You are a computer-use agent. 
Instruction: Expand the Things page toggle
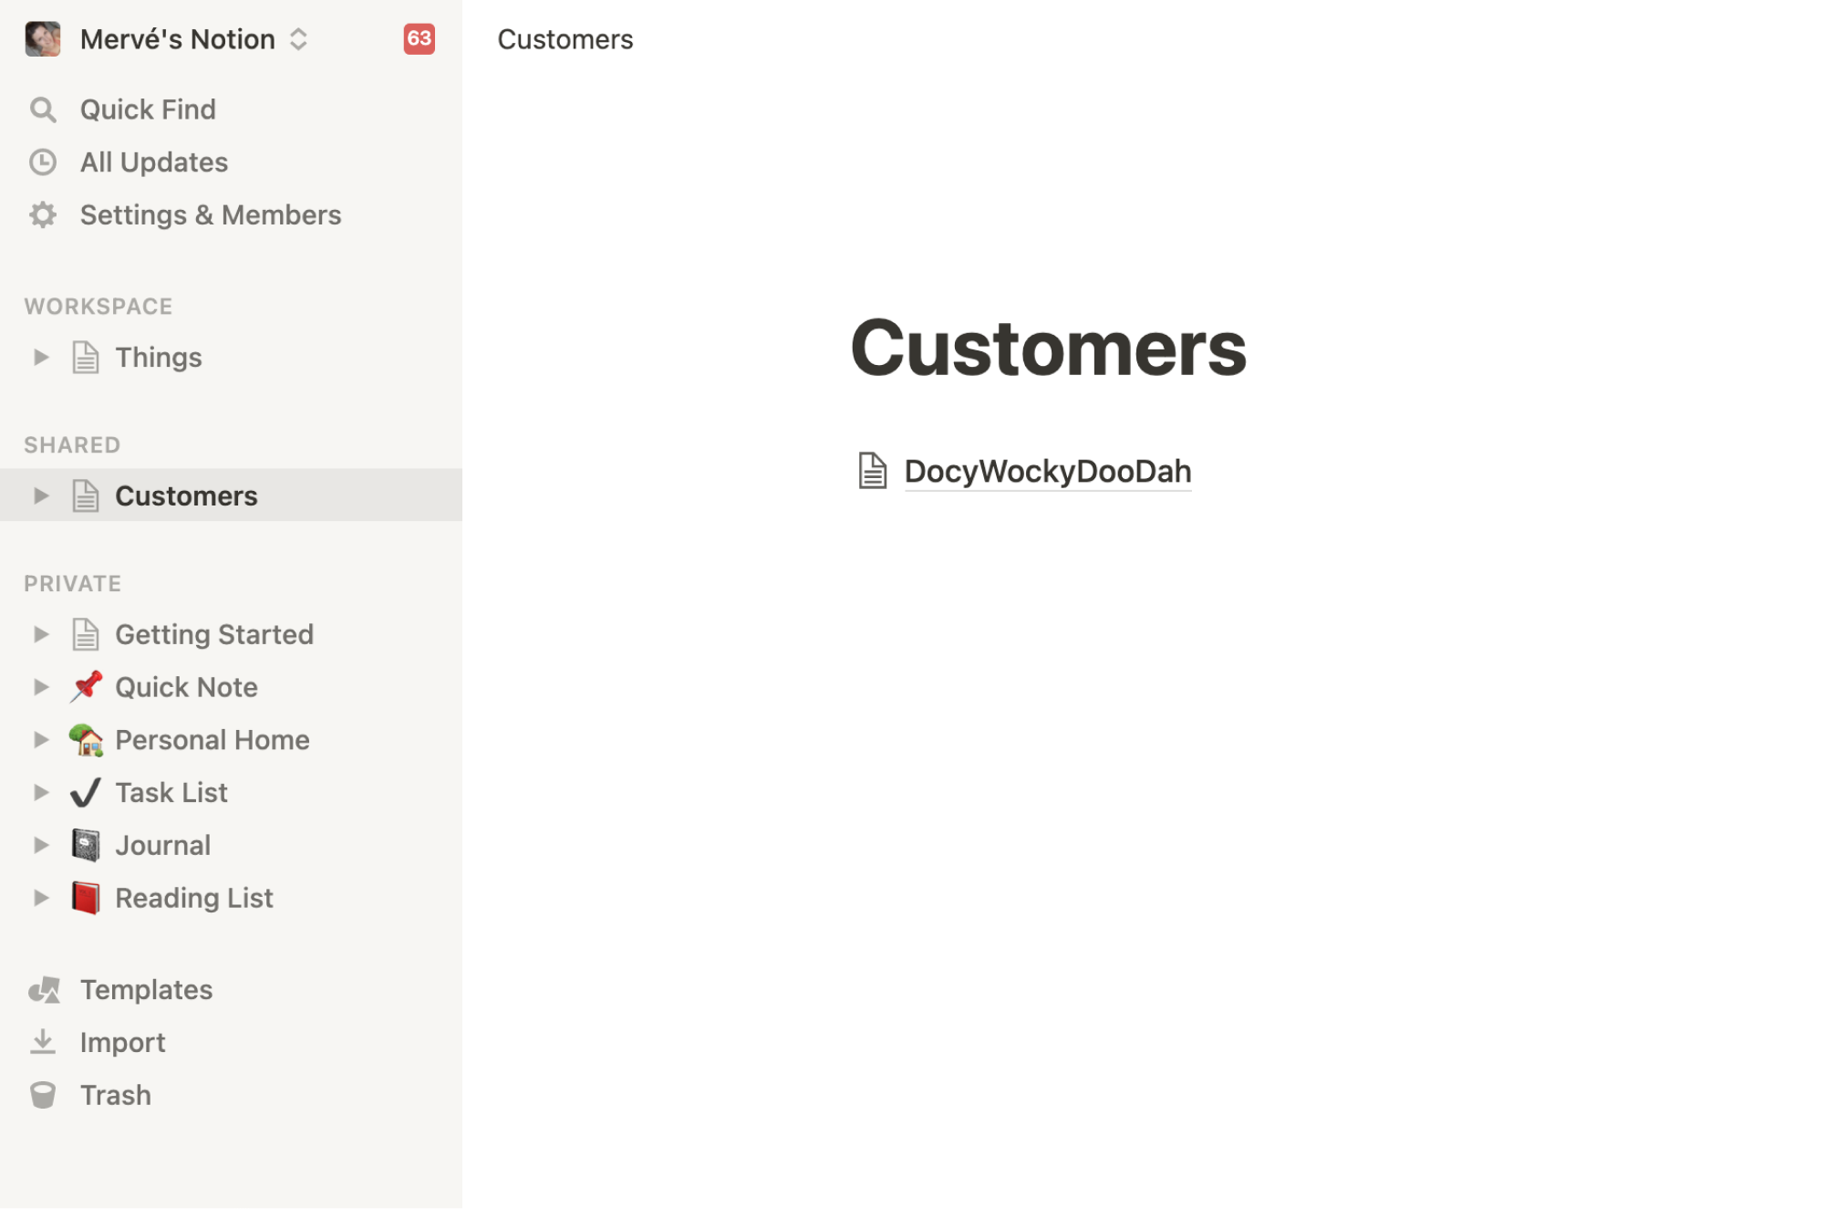click(41, 358)
